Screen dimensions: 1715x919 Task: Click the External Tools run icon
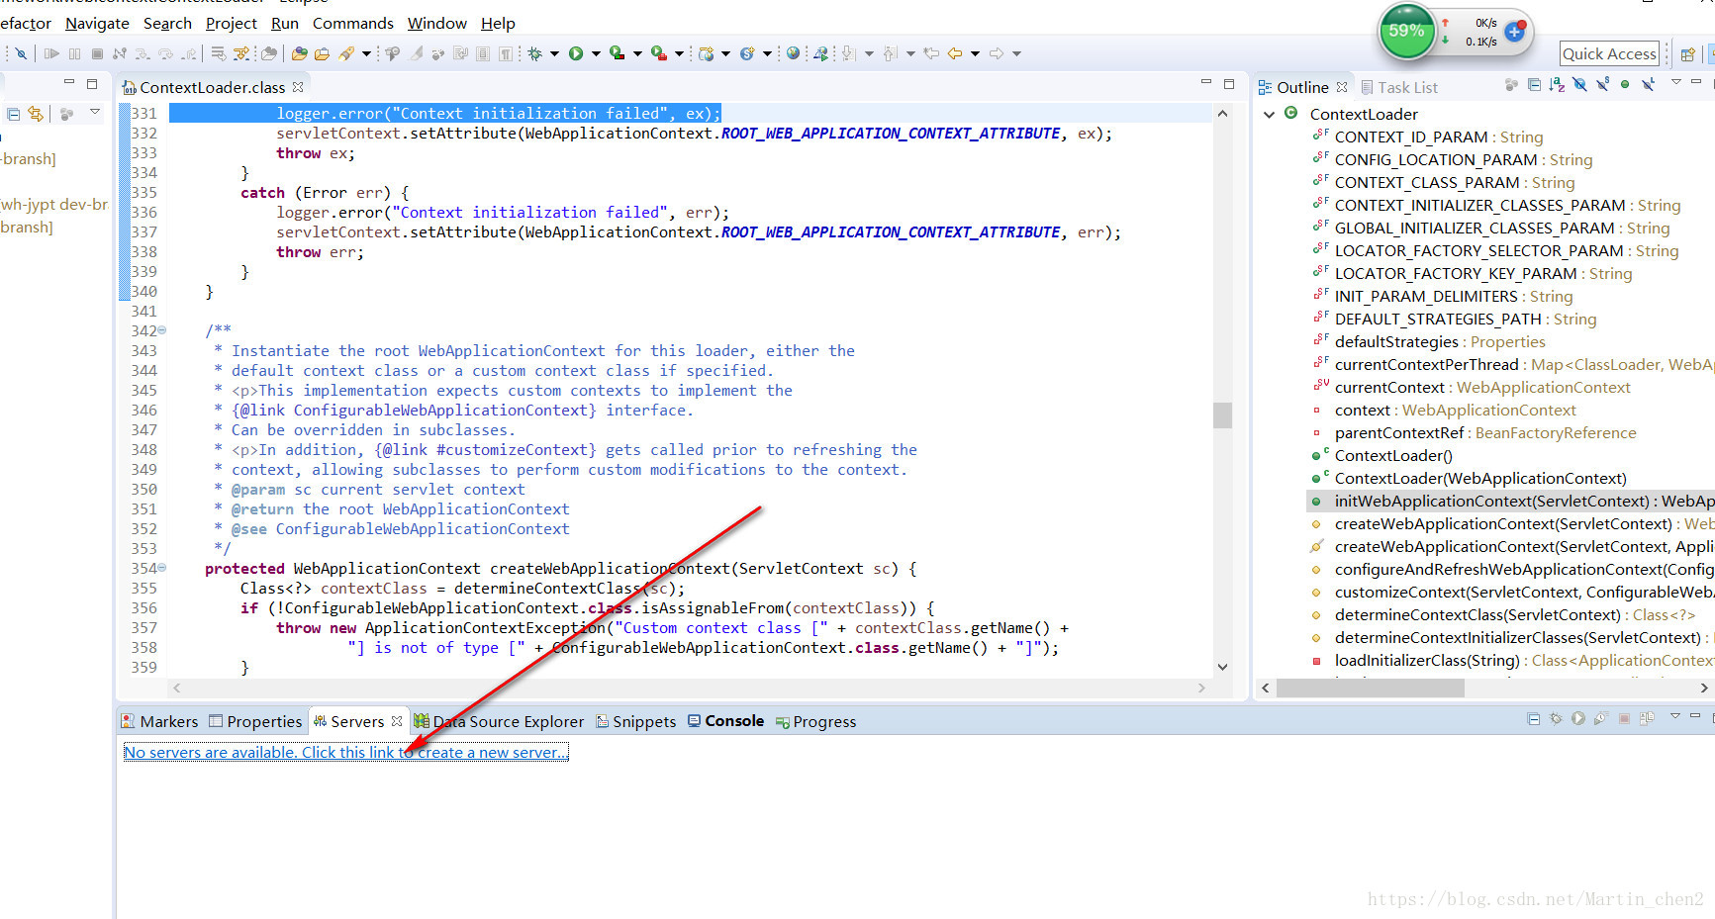[659, 53]
